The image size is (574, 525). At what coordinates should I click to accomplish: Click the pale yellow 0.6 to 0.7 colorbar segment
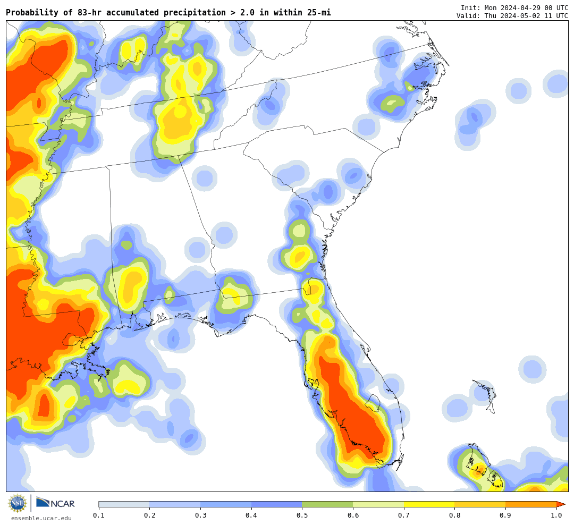point(378,504)
